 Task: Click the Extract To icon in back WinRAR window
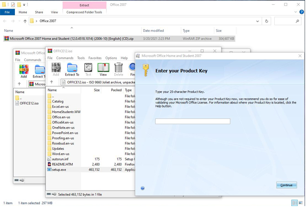click(39, 71)
